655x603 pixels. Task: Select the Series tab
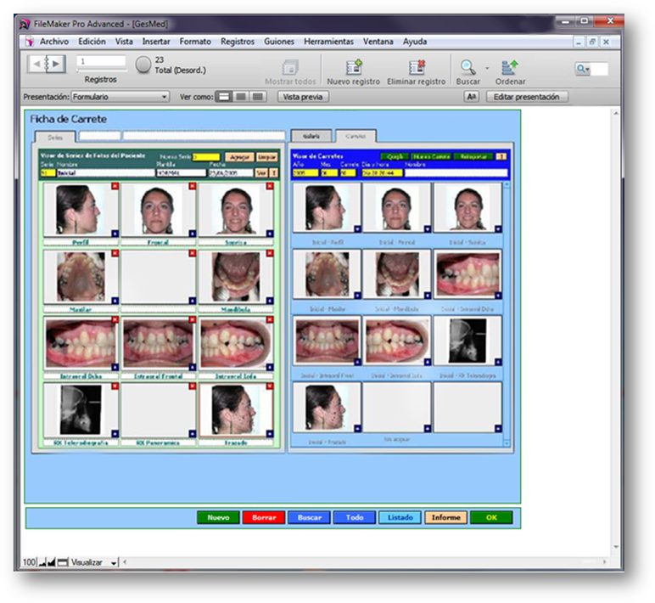point(55,137)
